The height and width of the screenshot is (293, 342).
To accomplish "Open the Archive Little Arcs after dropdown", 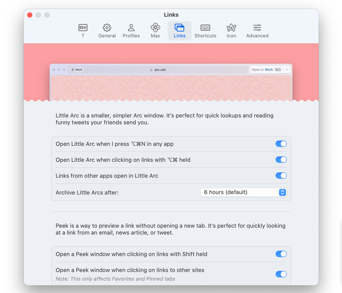I will pyautogui.click(x=243, y=192).
